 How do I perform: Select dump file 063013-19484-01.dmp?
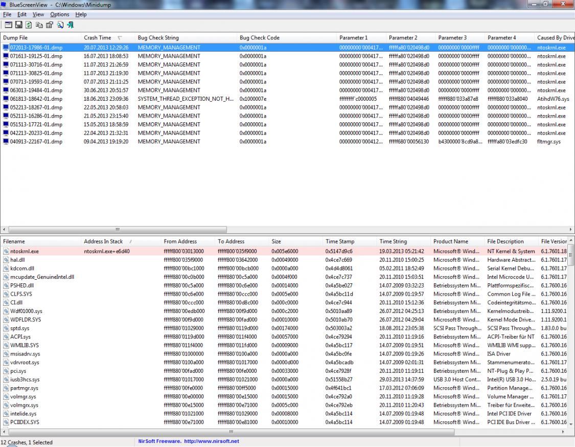[x=36, y=91]
